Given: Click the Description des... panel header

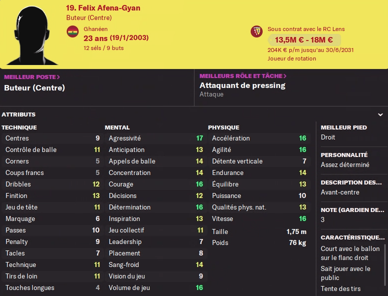Looking at the screenshot, I should (x=351, y=182).
